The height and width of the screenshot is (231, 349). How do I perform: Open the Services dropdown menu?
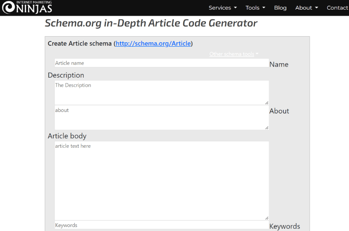coord(222,8)
